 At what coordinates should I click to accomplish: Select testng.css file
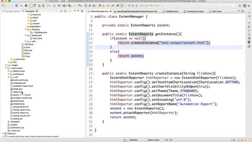click(18, 119)
